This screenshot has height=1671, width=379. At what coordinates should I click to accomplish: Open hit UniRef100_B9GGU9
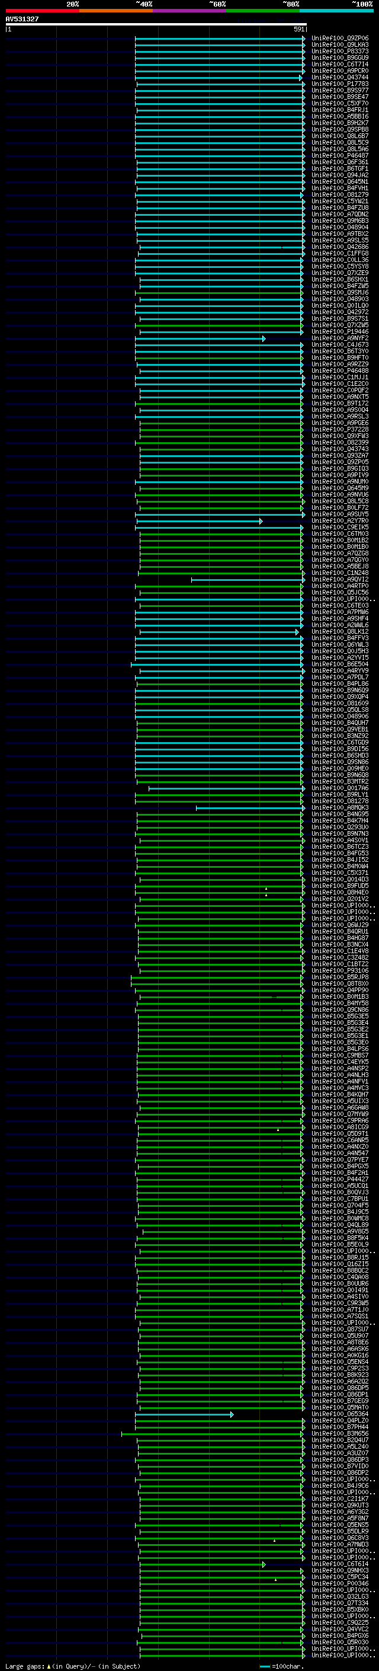(340, 57)
